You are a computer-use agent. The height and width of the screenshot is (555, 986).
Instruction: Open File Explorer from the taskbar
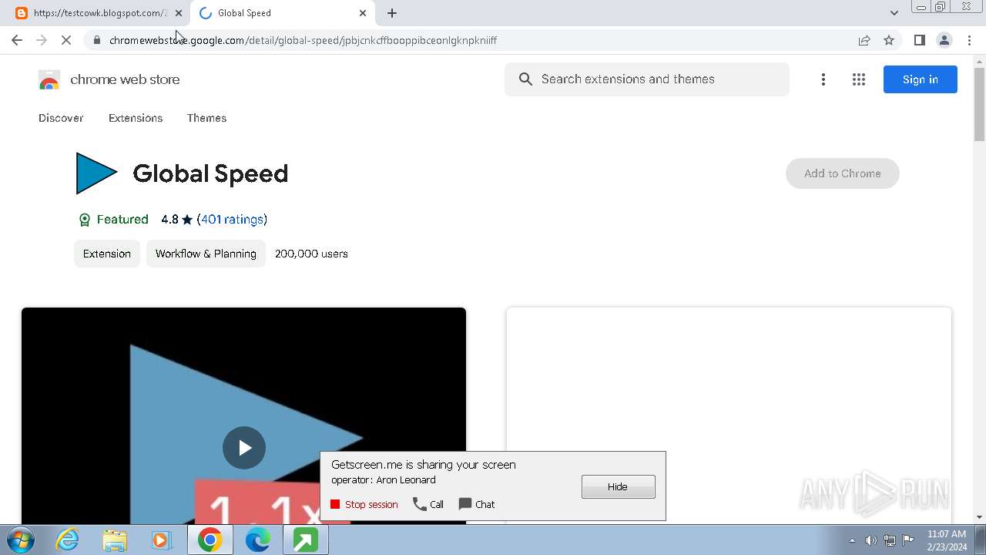[115, 540]
